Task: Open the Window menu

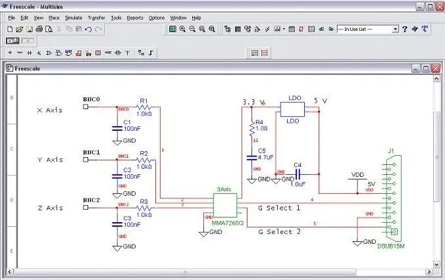Action: pos(178,18)
